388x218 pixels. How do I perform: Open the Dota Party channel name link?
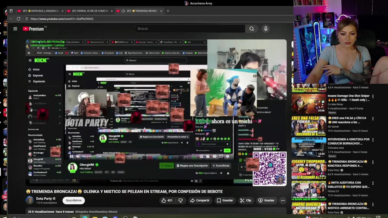pos(44,199)
